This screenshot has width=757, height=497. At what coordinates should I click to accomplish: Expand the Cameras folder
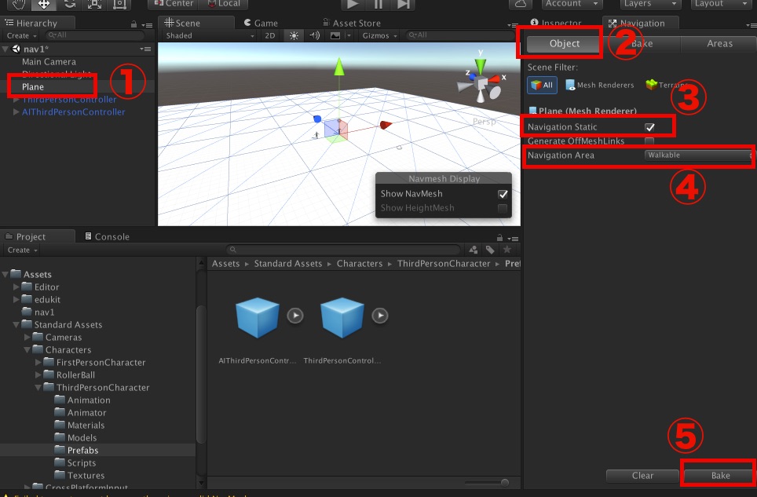27,337
